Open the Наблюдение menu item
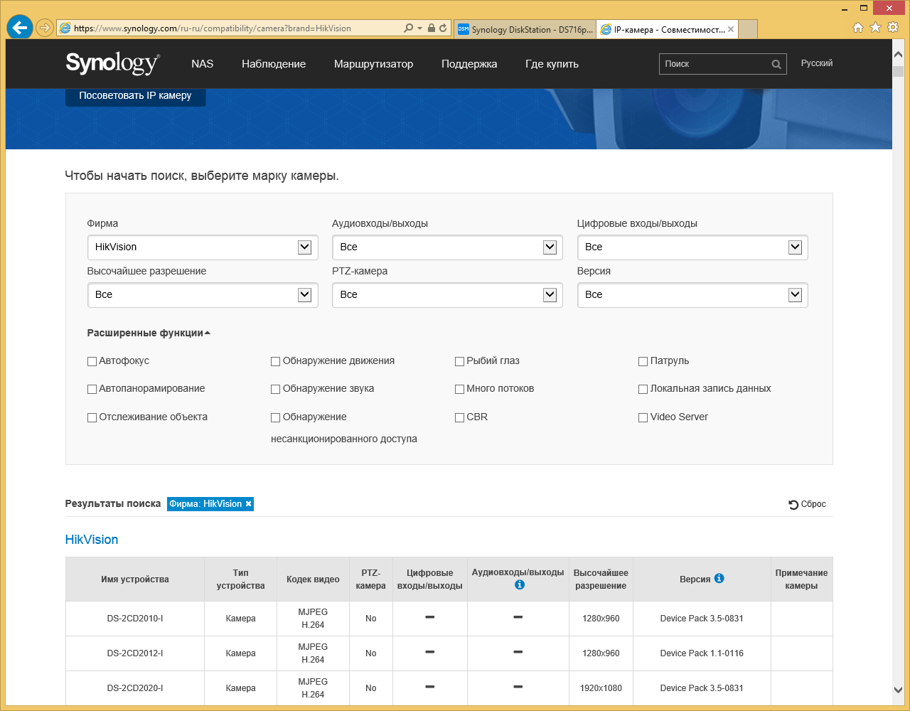The width and height of the screenshot is (910, 711). pos(274,64)
